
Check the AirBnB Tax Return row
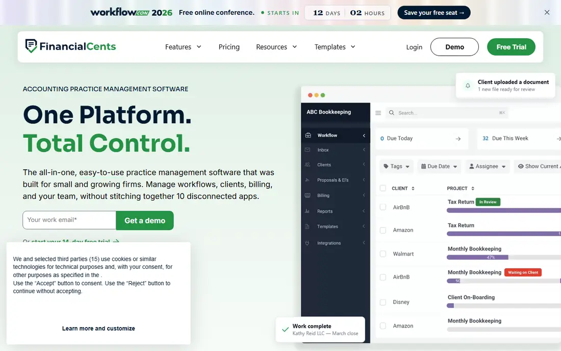383,207
